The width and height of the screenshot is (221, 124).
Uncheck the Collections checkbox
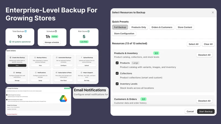[117, 73]
